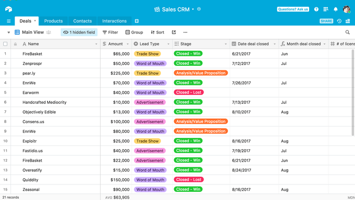Expand the Sales CRM title dropdown
The image size is (355, 200).
tap(193, 9)
